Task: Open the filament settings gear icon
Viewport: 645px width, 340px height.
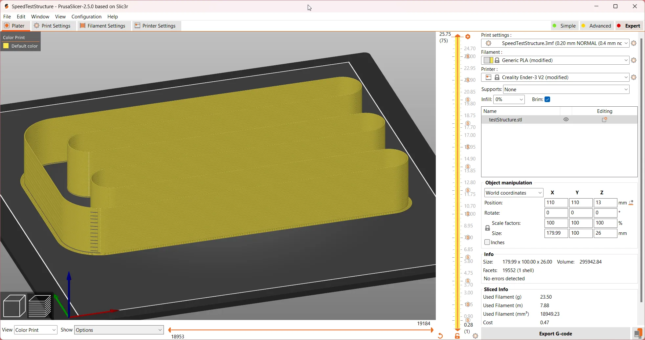Action: tap(634, 60)
